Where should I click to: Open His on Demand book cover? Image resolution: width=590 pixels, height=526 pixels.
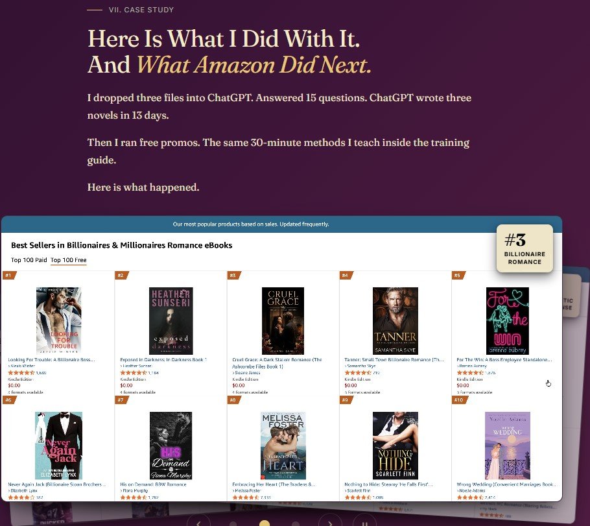(171, 446)
